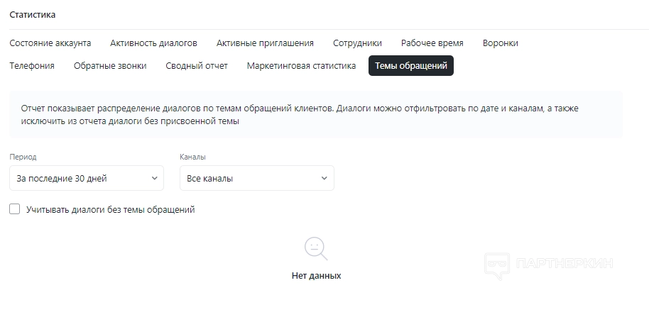Screen dimensions: 649x317
Task: Open the Сводный отчет tab
Action: point(197,66)
